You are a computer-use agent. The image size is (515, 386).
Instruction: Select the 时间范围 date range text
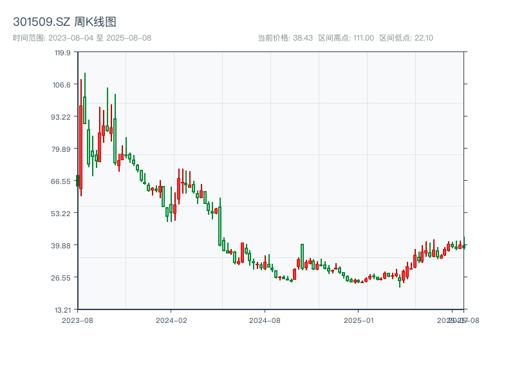tap(24, 37)
